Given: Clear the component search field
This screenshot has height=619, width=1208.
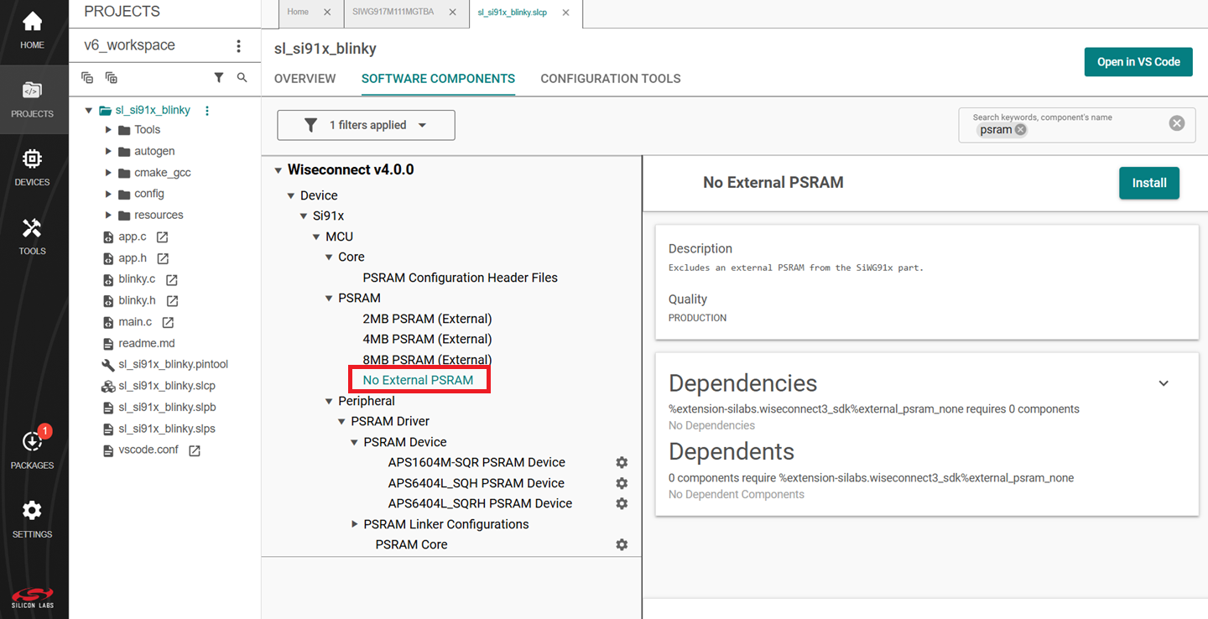Looking at the screenshot, I should pyautogui.click(x=1177, y=123).
